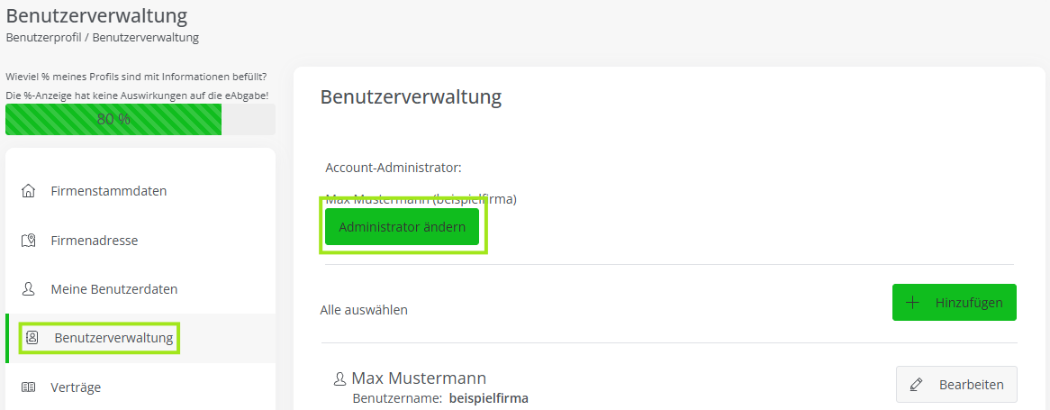Click the user icon before Max Mustermann
The image size is (1050, 410).
(x=339, y=379)
